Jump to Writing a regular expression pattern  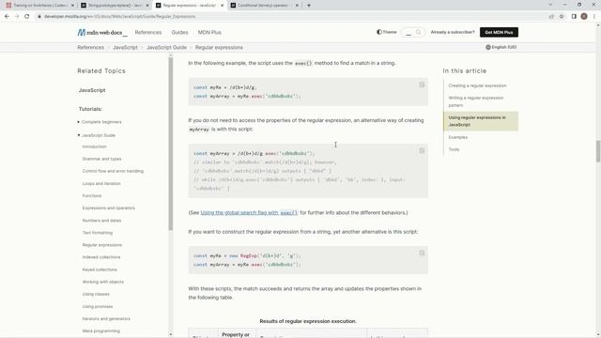pyautogui.click(x=476, y=101)
